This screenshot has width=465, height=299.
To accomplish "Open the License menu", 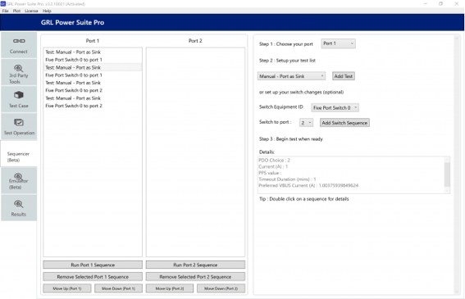I will tap(31, 11).
